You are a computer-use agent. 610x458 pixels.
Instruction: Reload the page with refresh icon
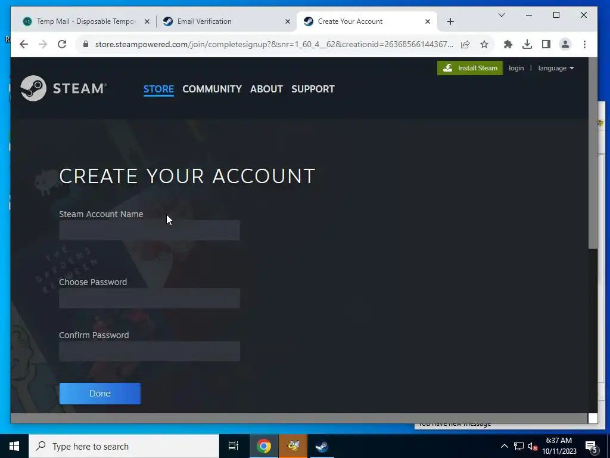62,44
